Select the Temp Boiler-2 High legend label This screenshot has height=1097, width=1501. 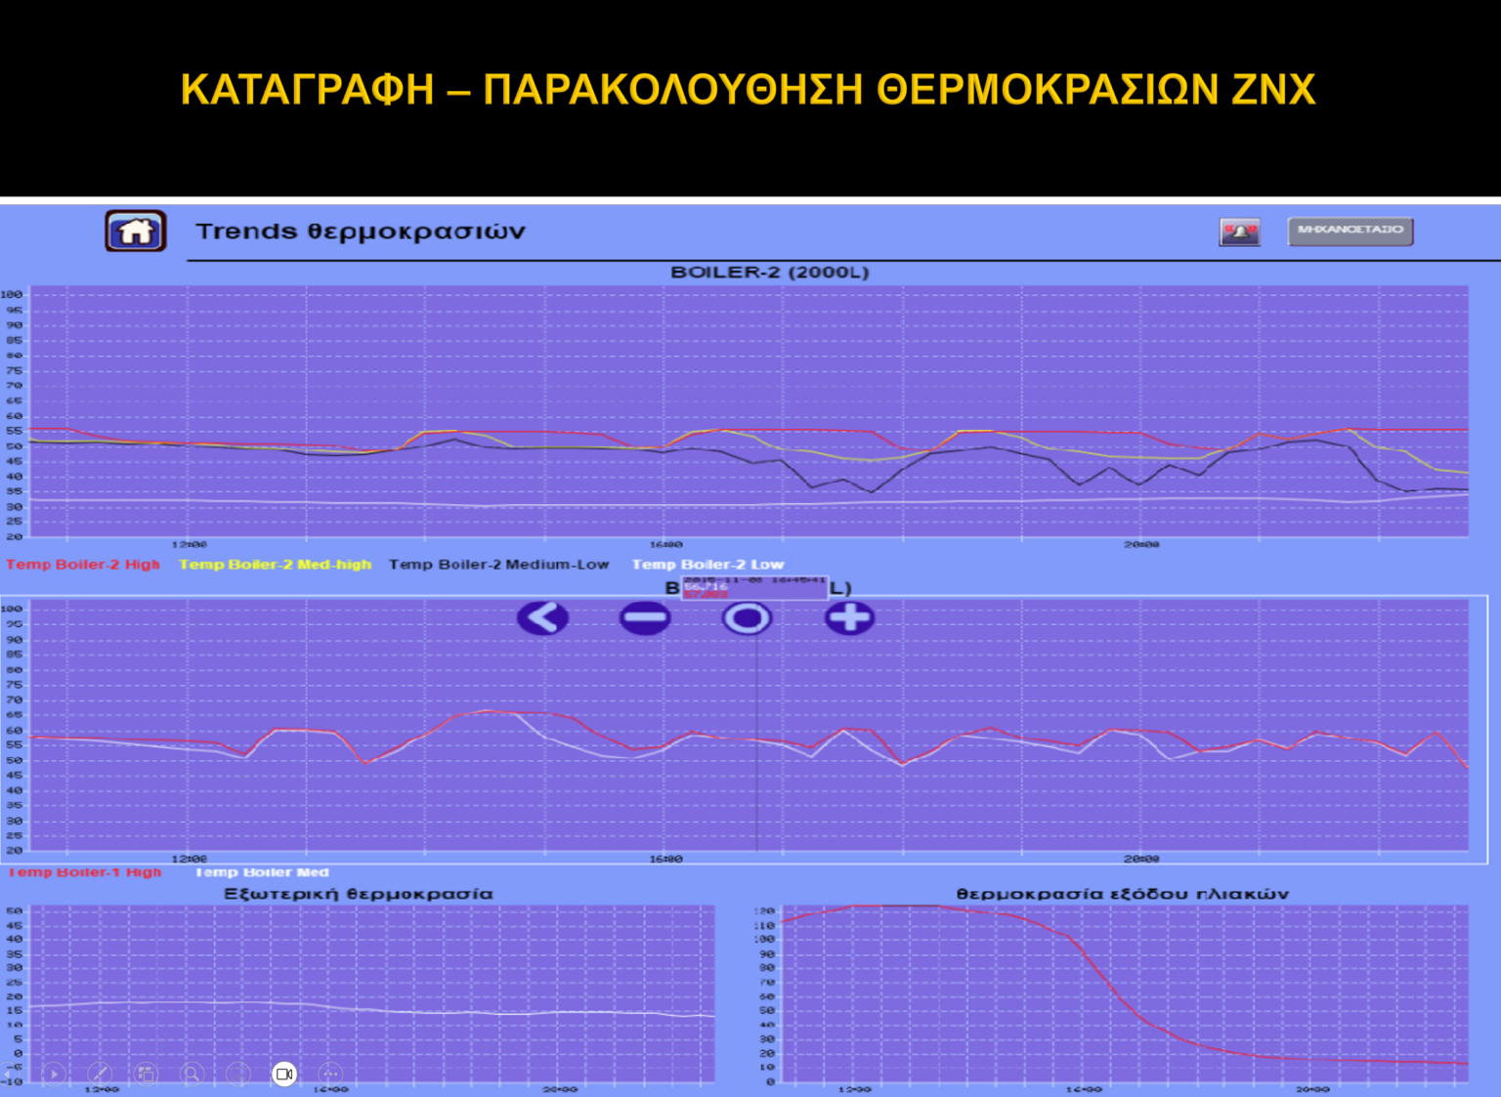83,565
